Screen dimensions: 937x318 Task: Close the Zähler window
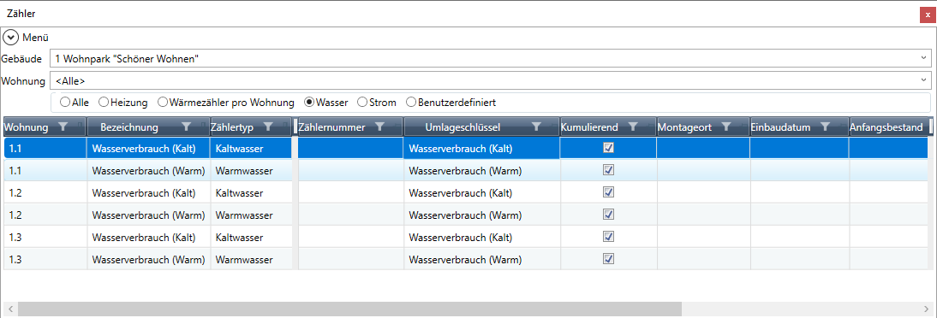tap(927, 15)
